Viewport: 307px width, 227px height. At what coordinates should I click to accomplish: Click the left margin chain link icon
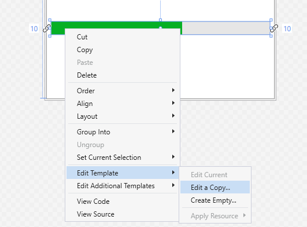(x=47, y=28)
